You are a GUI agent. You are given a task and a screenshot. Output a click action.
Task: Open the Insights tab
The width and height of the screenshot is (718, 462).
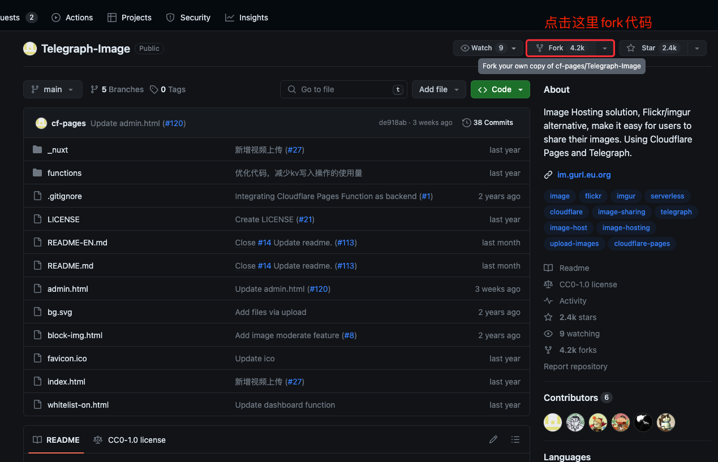tap(247, 18)
